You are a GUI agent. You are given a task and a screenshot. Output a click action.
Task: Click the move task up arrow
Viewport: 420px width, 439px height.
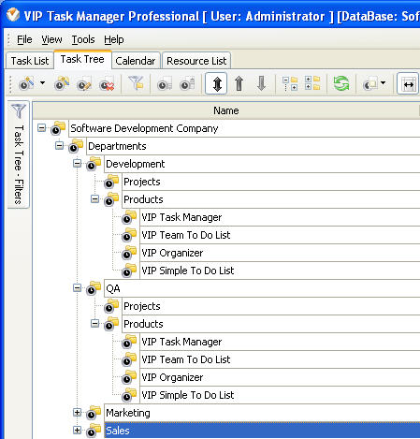point(239,83)
